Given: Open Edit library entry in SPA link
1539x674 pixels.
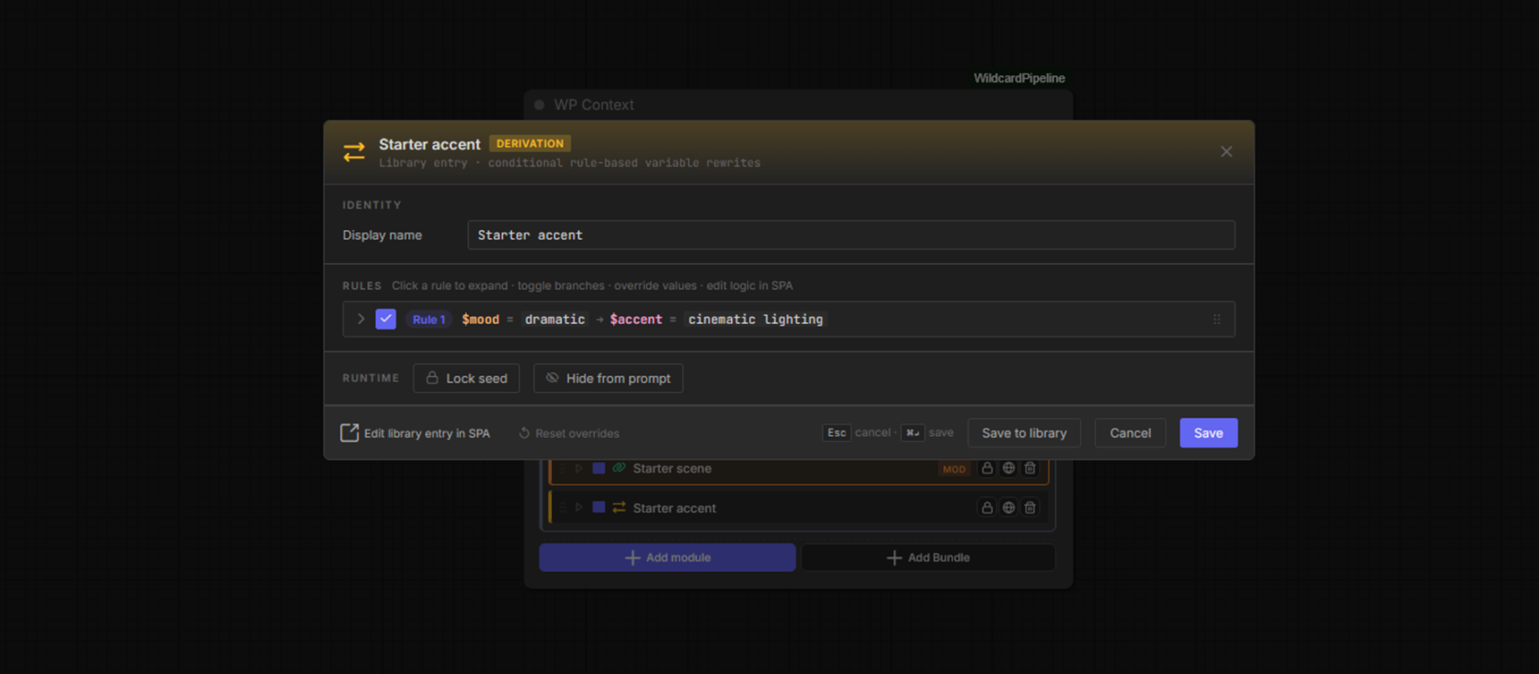Looking at the screenshot, I should [416, 433].
